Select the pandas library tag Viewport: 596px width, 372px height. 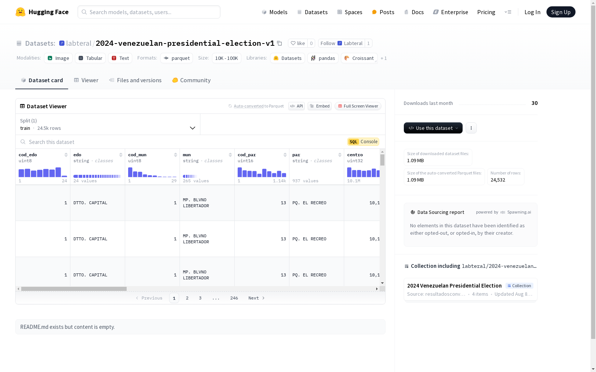[323, 58]
